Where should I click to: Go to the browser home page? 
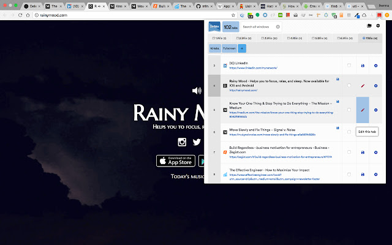pos(28,15)
